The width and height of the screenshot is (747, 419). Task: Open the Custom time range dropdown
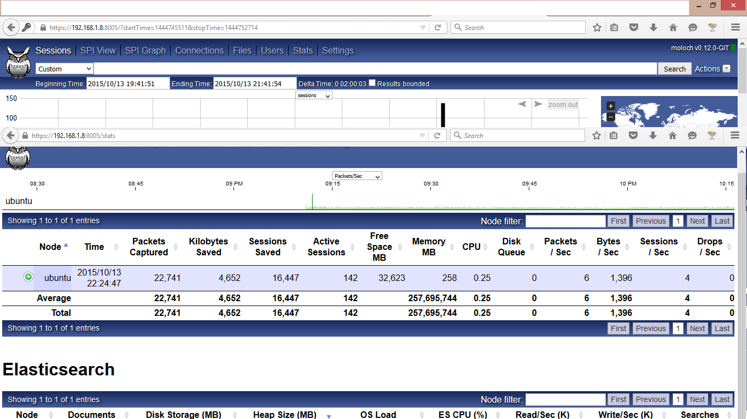click(x=64, y=69)
